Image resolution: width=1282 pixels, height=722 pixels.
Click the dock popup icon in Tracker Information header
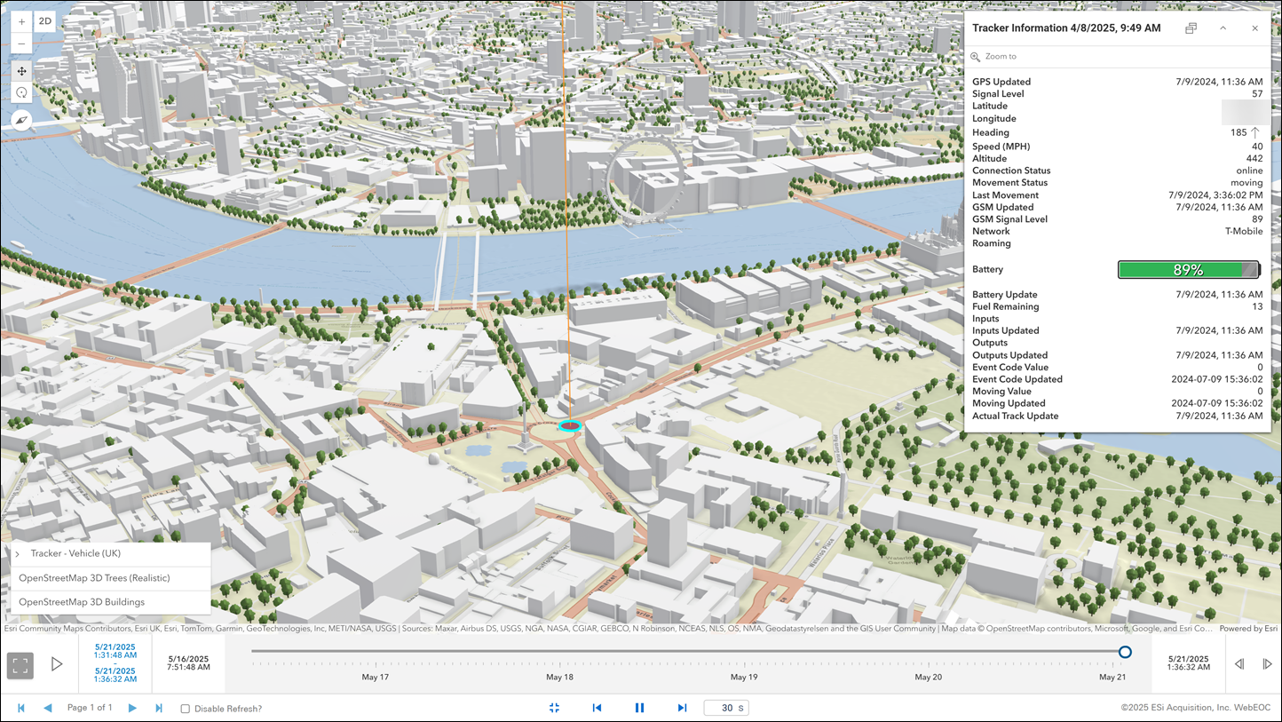(1191, 28)
